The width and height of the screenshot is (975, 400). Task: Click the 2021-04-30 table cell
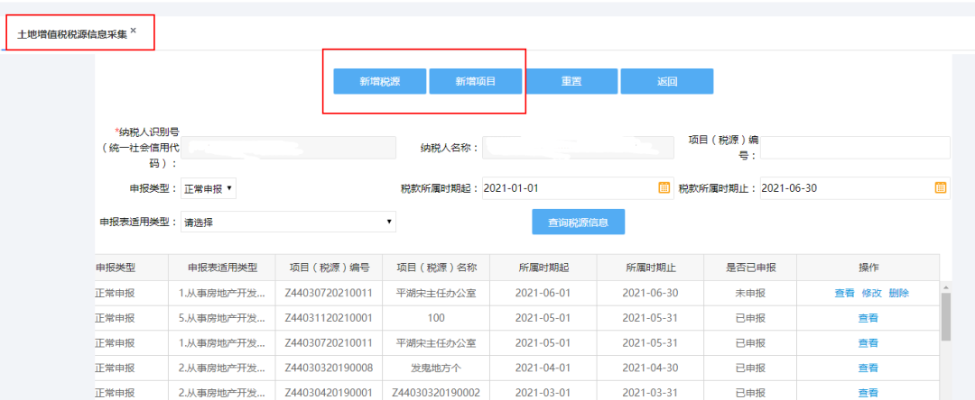click(x=650, y=368)
